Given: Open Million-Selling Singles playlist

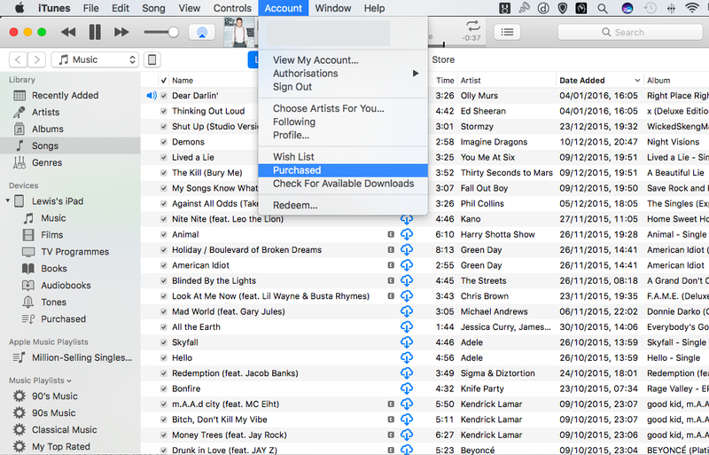Looking at the screenshot, I should pyautogui.click(x=82, y=357).
